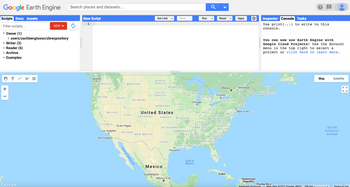Viewport: 350px width, 187px height.
Task: Open the map Keyboard shortcuts link
Action: pos(250,186)
